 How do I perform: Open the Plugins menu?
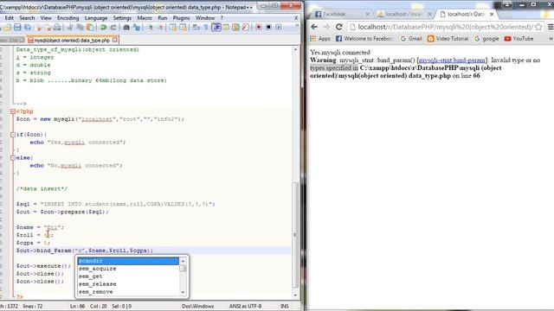[181, 17]
